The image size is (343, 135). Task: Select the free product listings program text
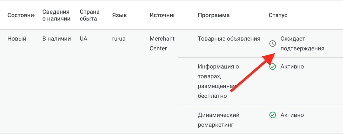[x=218, y=81]
